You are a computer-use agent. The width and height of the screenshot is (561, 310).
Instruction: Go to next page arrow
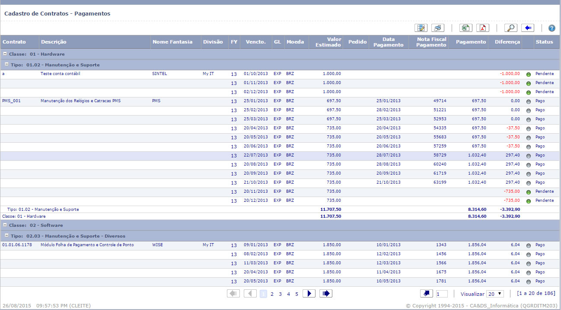point(309,294)
